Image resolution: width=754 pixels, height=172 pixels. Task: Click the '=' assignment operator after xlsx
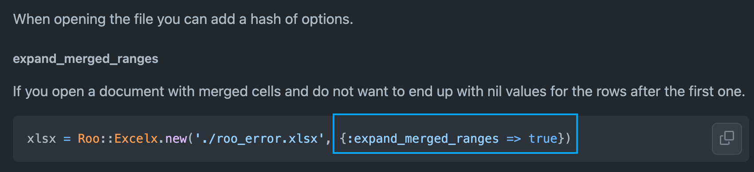67,139
